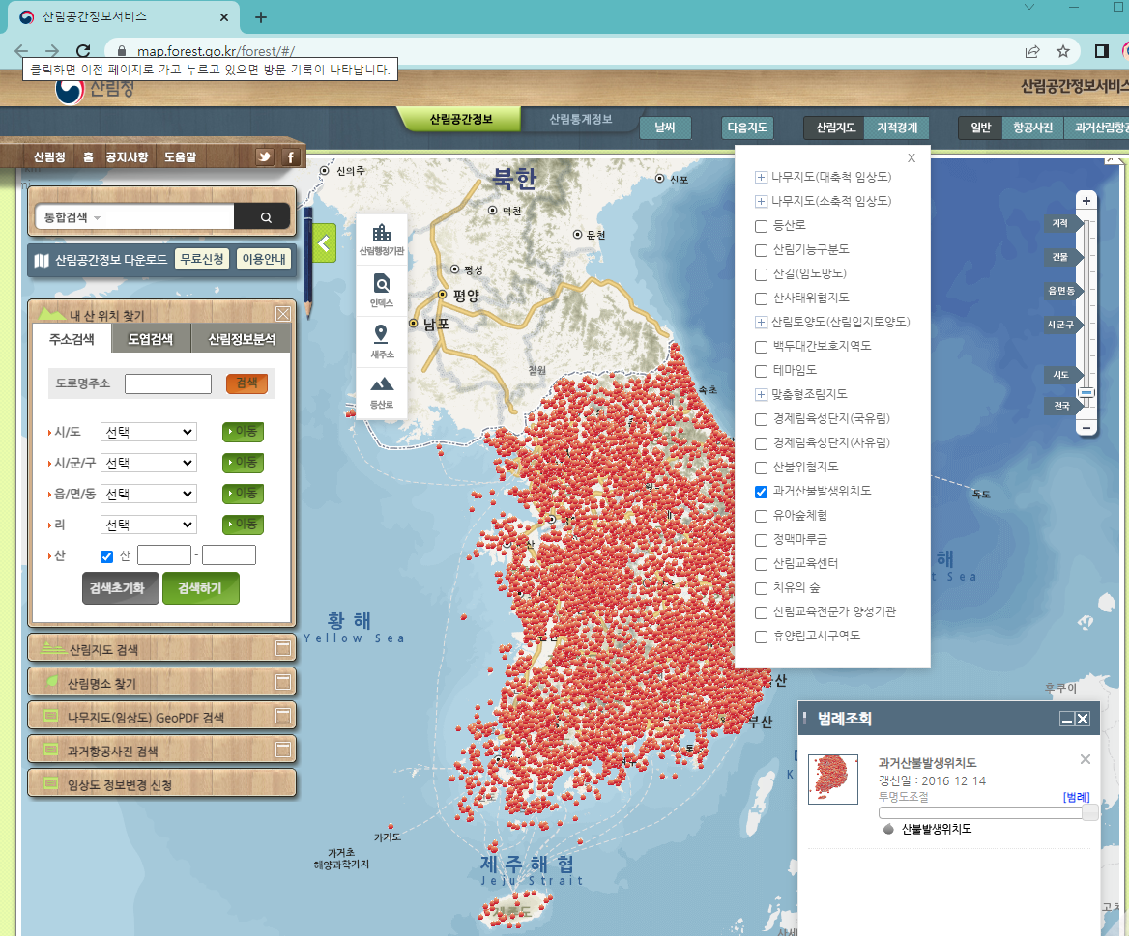Reload the page in the browser
This screenshot has width=1129, height=936.
[x=83, y=51]
